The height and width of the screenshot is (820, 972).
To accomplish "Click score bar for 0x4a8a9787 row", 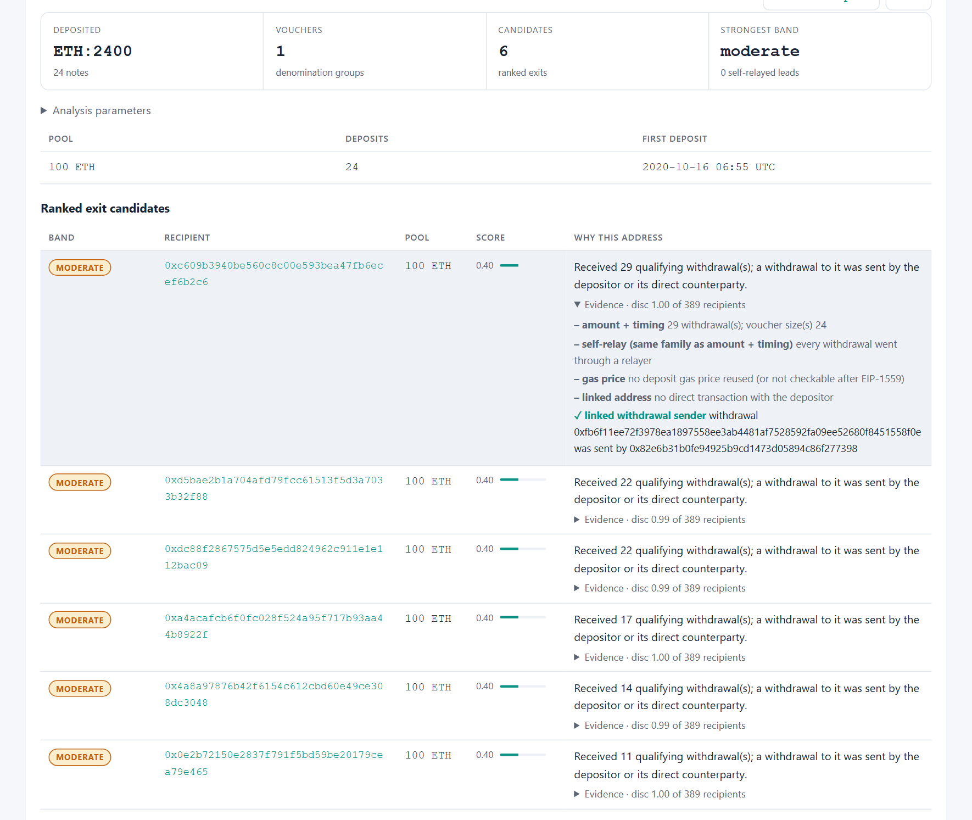I will [523, 686].
